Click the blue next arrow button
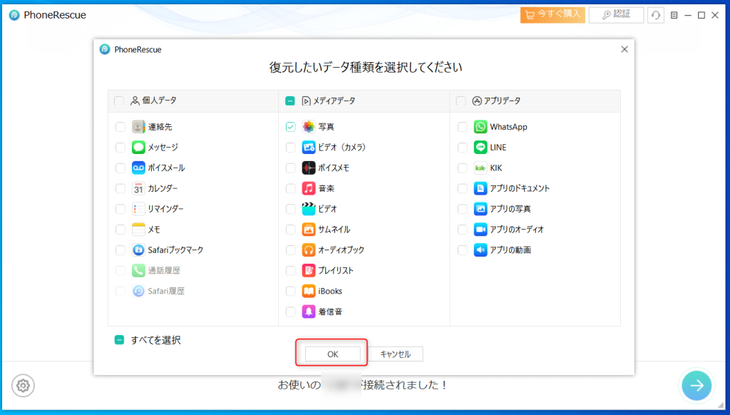Viewport: 730px width, 415px height. (696, 385)
